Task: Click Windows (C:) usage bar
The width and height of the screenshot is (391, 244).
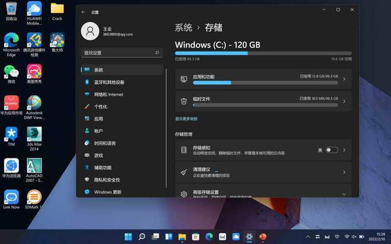Action: (263, 53)
